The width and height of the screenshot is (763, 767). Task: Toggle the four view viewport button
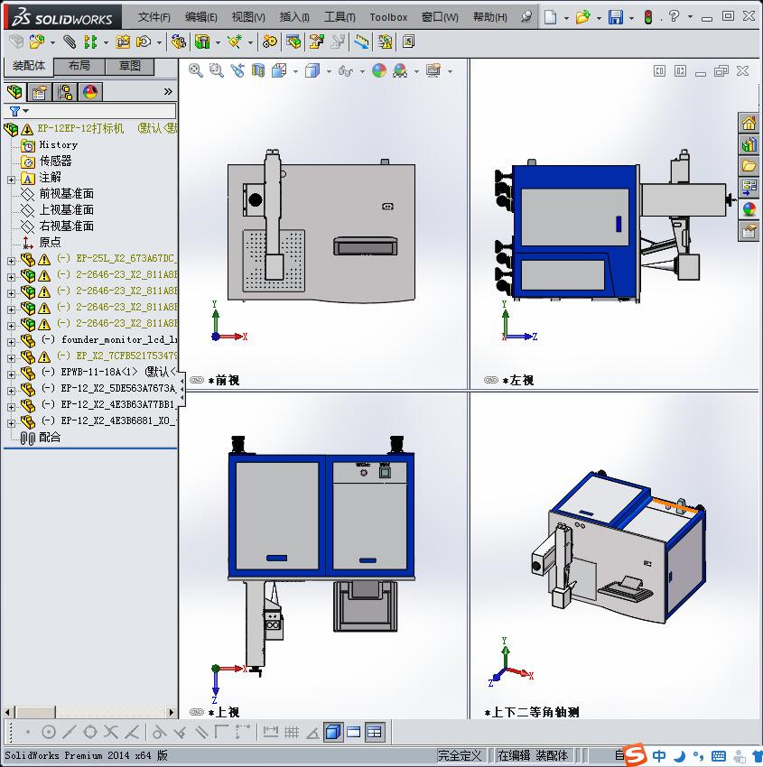[374, 733]
